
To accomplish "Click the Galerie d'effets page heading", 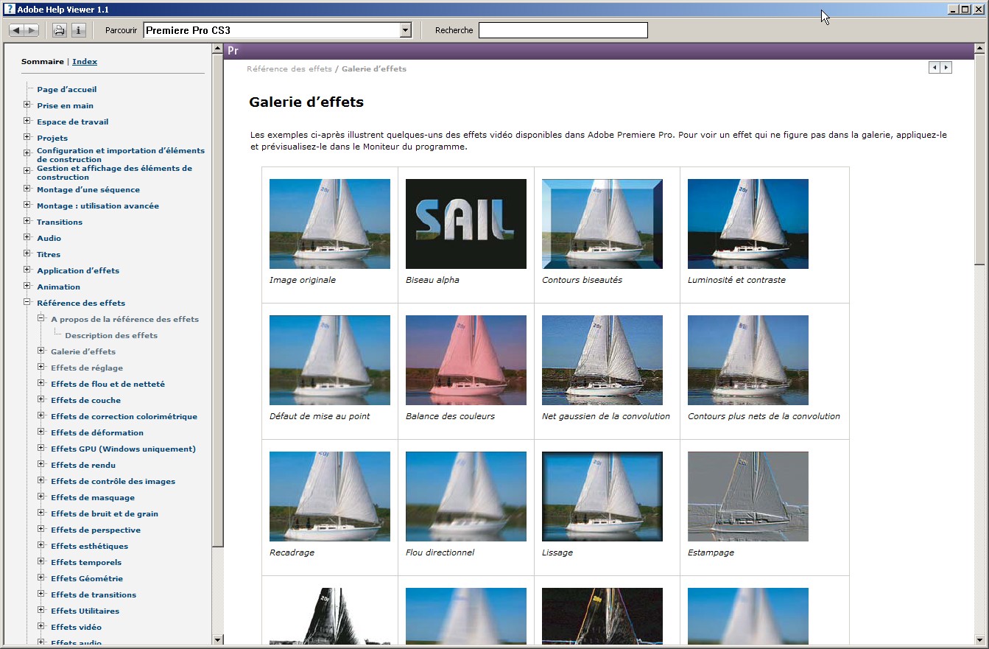I will [x=306, y=102].
